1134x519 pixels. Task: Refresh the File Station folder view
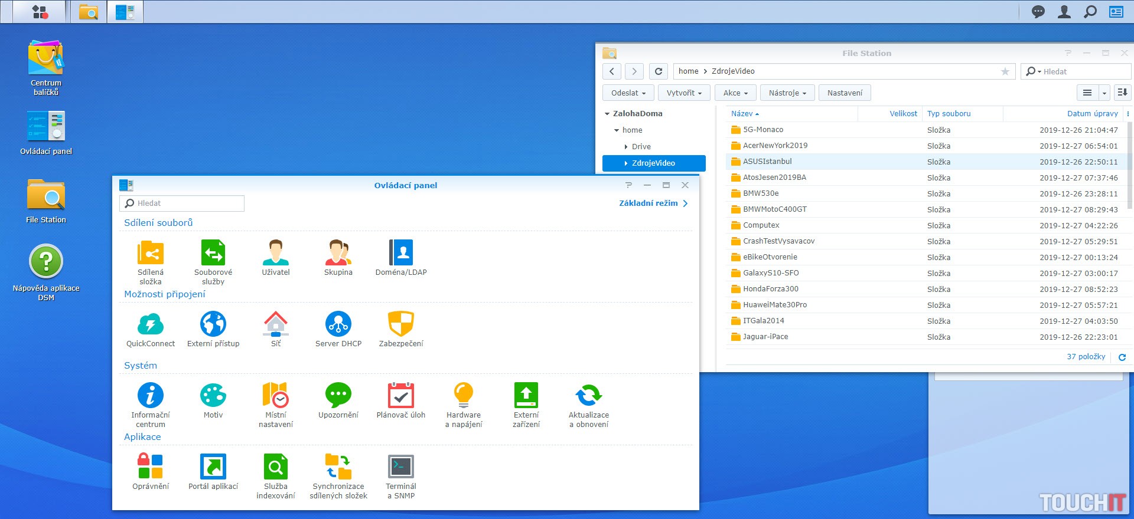coord(659,71)
